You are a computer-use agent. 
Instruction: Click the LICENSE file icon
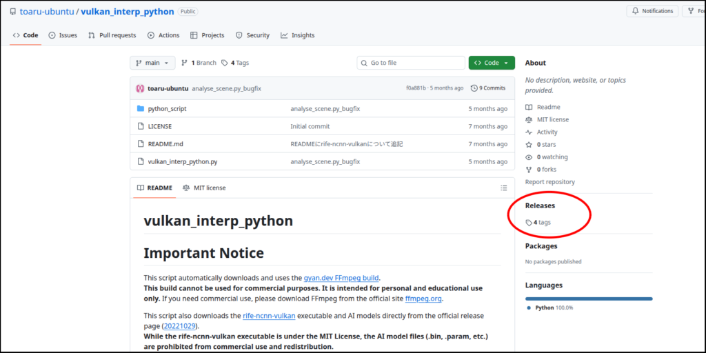[x=141, y=127]
